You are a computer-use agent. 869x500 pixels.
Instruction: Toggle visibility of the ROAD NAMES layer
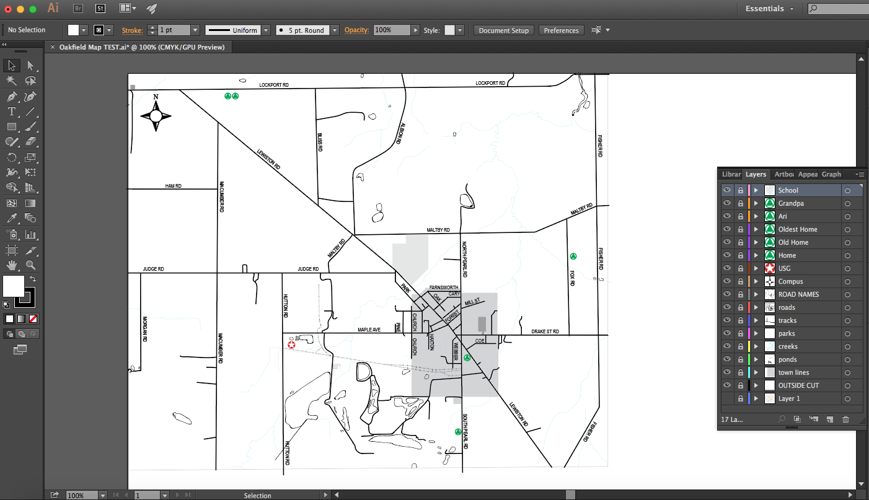click(727, 294)
